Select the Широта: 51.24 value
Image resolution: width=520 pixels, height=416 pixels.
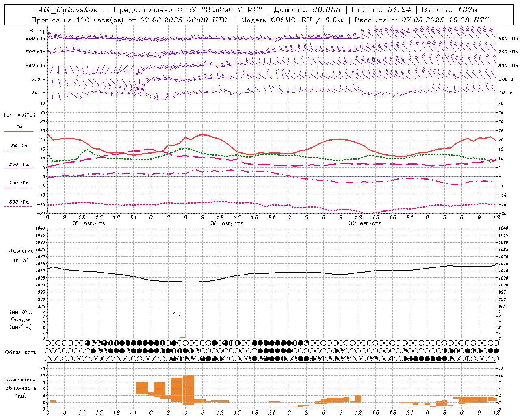point(381,10)
